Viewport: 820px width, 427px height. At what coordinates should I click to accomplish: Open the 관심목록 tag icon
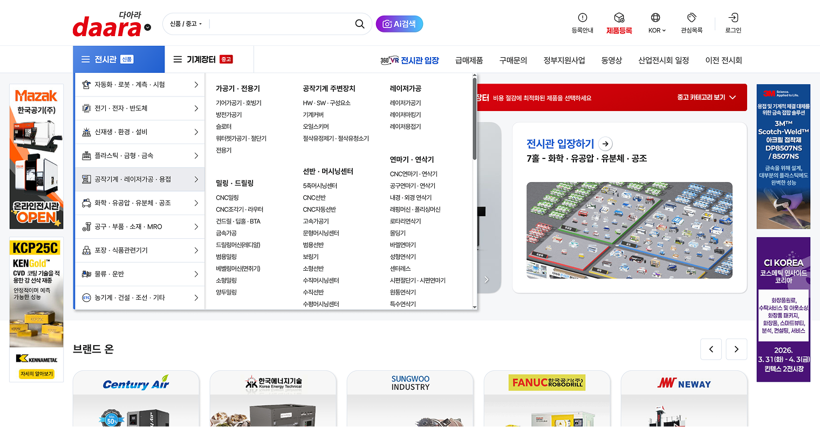click(x=692, y=18)
